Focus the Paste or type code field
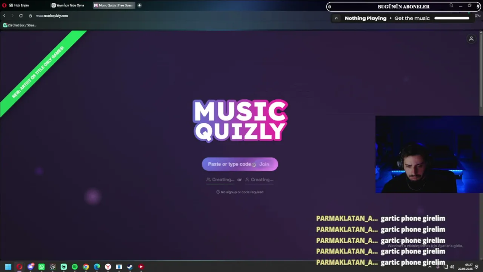This screenshot has width=483, height=272. (x=229, y=164)
